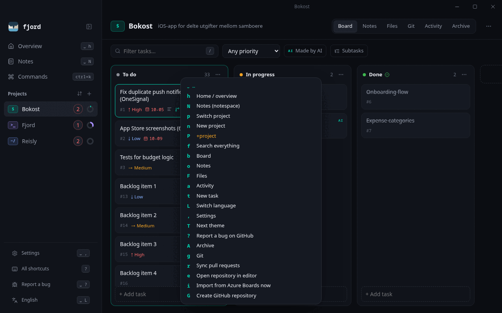Click the Report a bug icon
This screenshot has width=502, height=313.
15,284
